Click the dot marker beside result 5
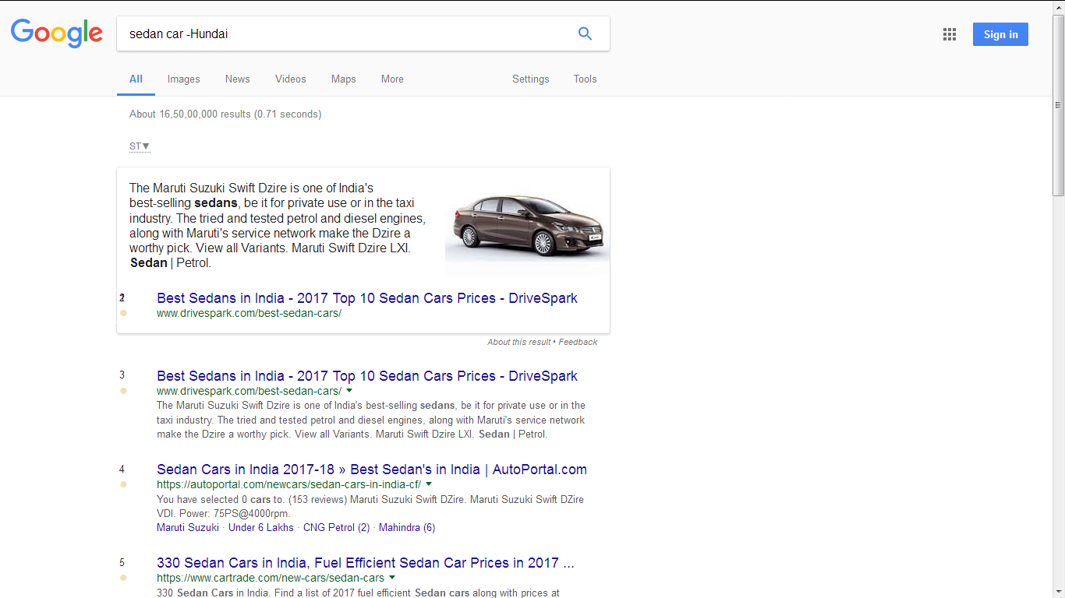Image resolution: width=1065 pixels, height=598 pixels. pyautogui.click(x=123, y=578)
